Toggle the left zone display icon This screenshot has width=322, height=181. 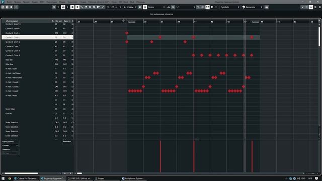[307, 7]
